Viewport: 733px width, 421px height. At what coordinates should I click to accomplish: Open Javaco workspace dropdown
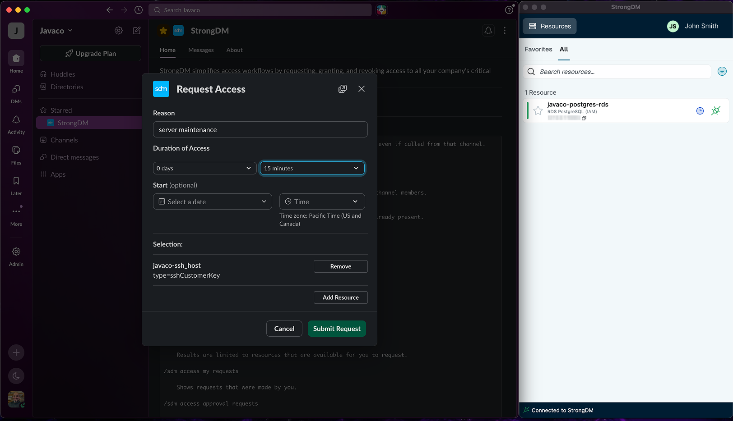(x=56, y=31)
